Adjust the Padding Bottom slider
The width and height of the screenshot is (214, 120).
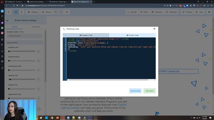[22, 70]
